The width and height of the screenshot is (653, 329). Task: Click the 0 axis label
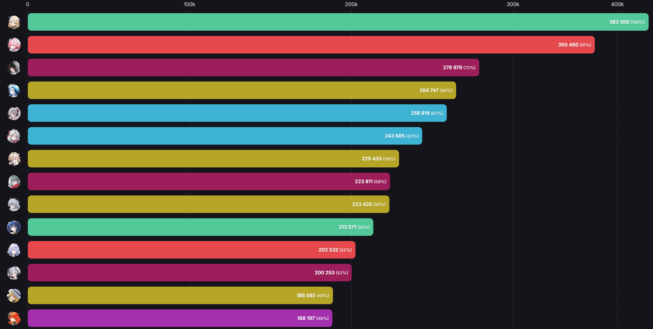point(28,4)
